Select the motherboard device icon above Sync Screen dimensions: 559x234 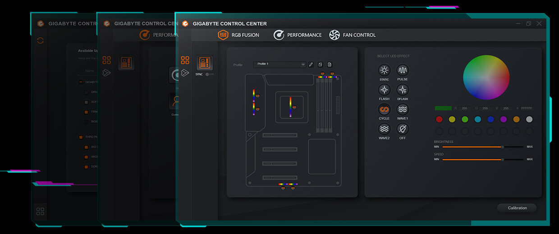(x=204, y=63)
